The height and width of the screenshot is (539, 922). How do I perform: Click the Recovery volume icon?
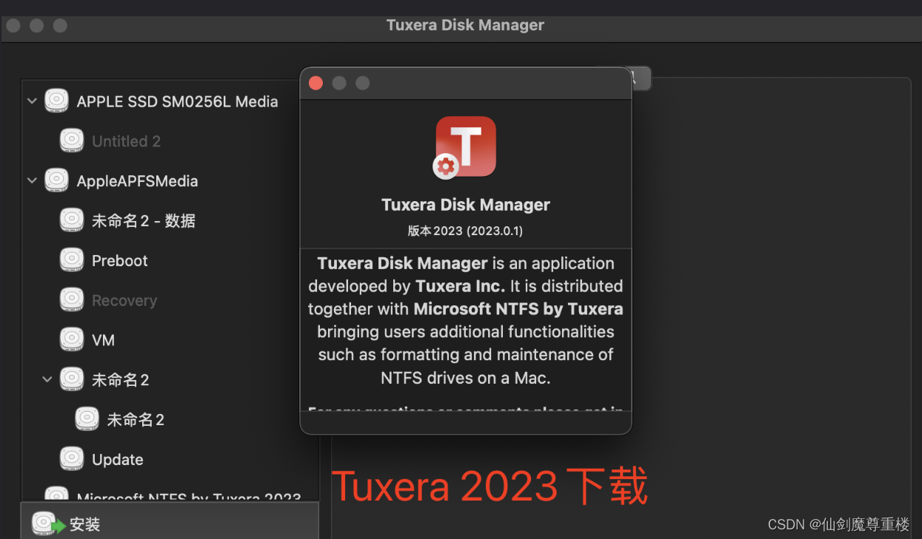pyautogui.click(x=72, y=300)
